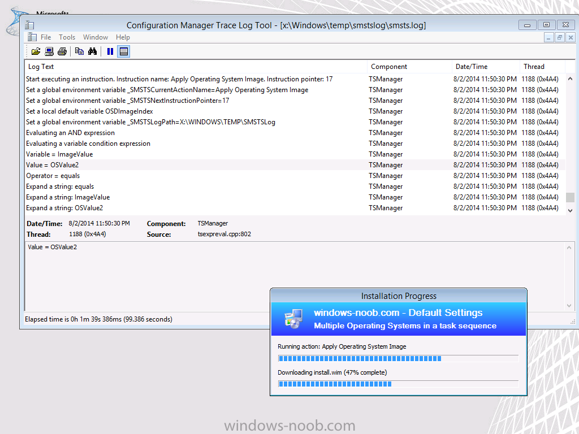Click the Elapsed time status bar text

(x=98, y=319)
